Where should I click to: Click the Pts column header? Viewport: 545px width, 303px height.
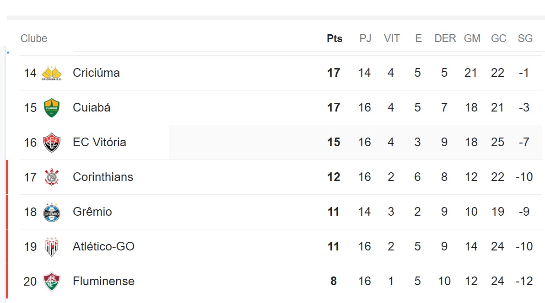(335, 38)
